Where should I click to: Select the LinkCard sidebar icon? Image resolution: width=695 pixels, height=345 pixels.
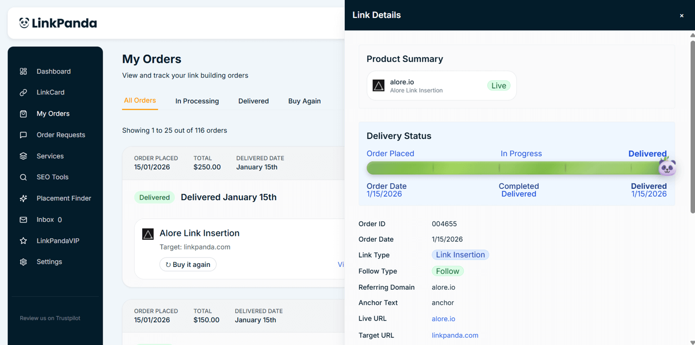(x=23, y=92)
